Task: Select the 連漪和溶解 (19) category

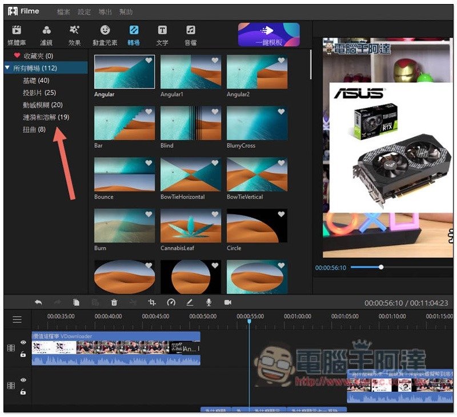Action: point(46,117)
